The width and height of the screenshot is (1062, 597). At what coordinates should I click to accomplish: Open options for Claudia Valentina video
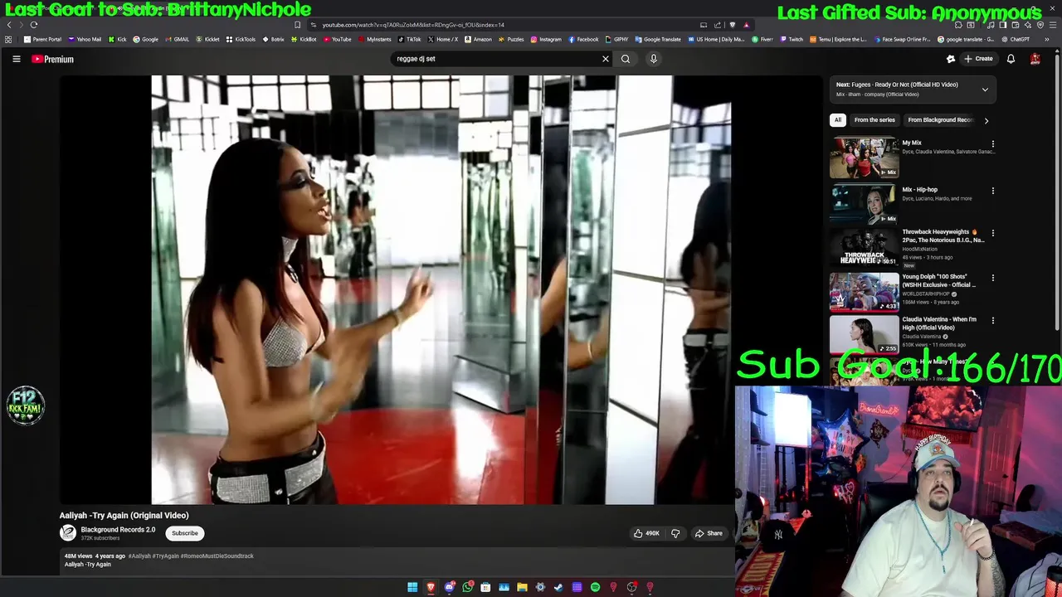[992, 320]
